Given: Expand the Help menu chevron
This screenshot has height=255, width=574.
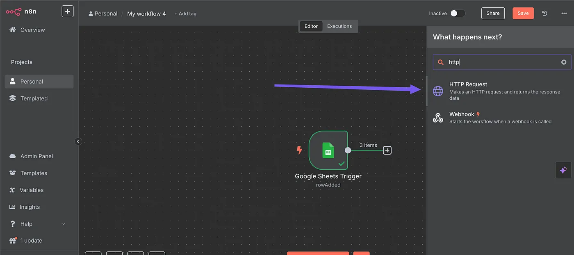Looking at the screenshot, I should point(63,224).
